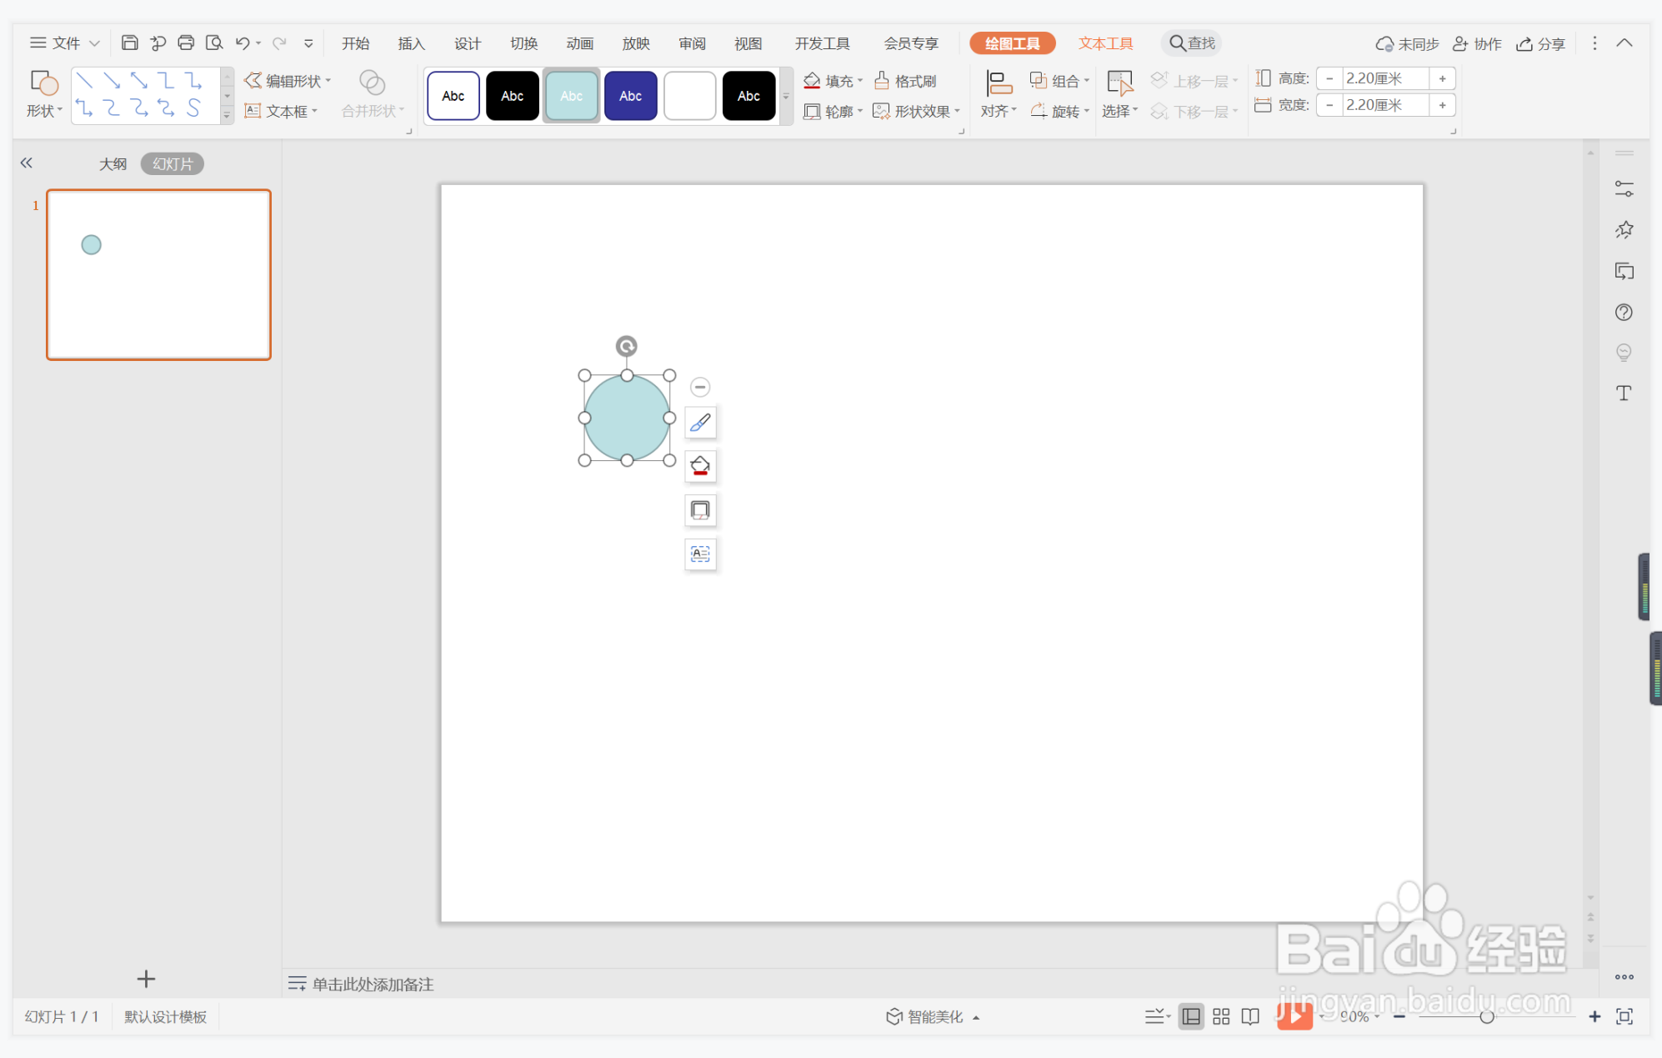Increase shape height with plus button
The width and height of the screenshot is (1662, 1058).
tap(1442, 78)
